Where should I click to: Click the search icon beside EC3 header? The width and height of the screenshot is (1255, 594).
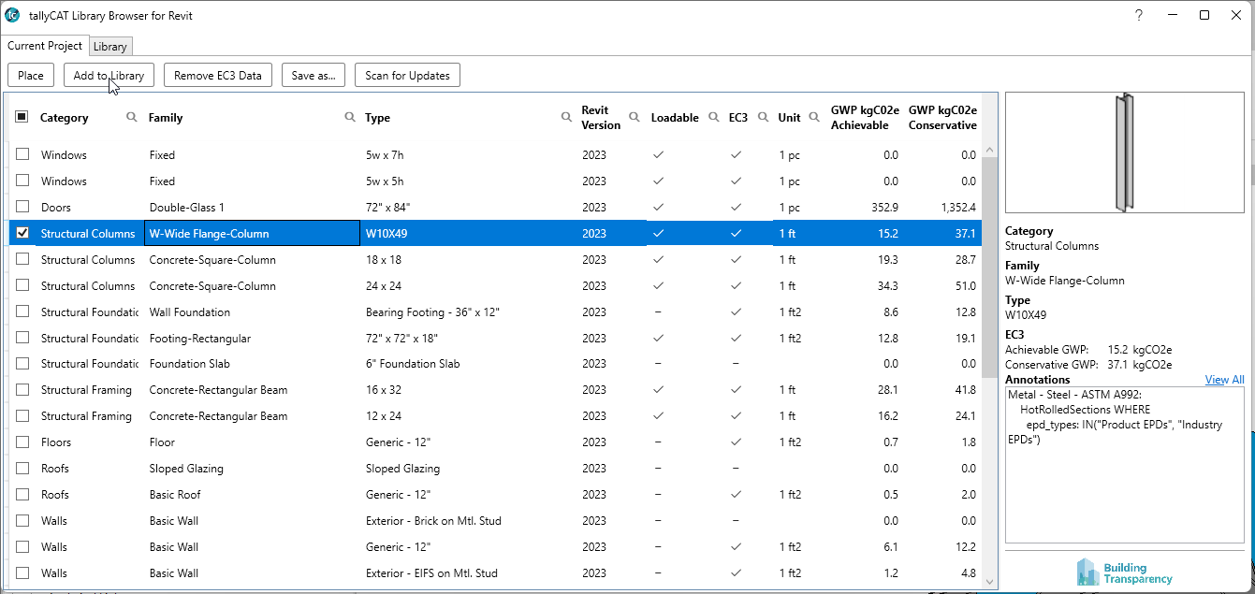pyautogui.click(x=763, y=117)
